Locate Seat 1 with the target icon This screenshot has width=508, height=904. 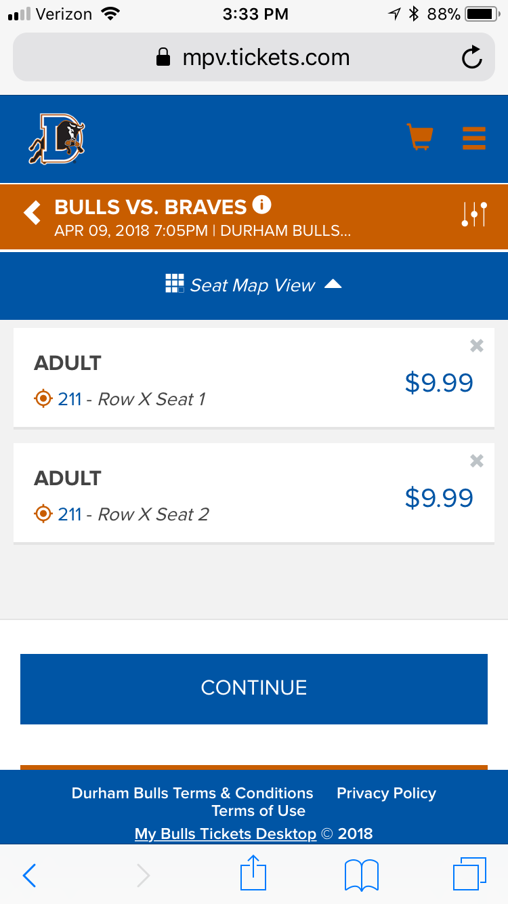pyautogui.click(x=43, y=399)
